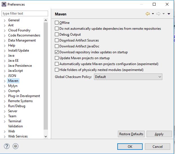Select Java Persistence in the tree
Screen dimensions: 175x154
[20, 66]
